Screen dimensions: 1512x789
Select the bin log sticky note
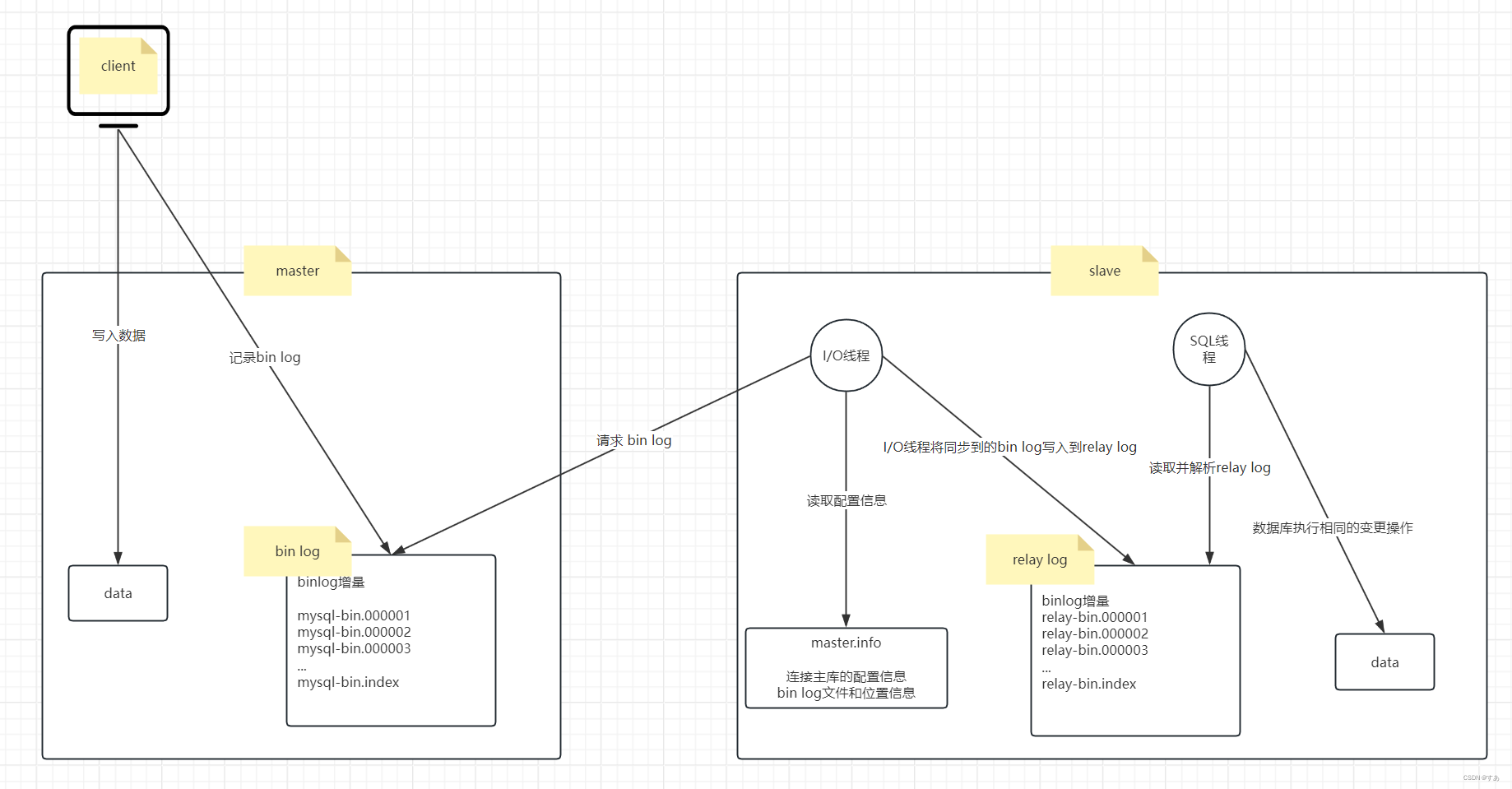[x=298, y=551]
